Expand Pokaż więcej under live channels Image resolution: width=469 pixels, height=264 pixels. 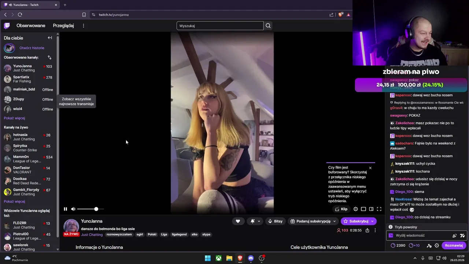click(x=14, y=201)
